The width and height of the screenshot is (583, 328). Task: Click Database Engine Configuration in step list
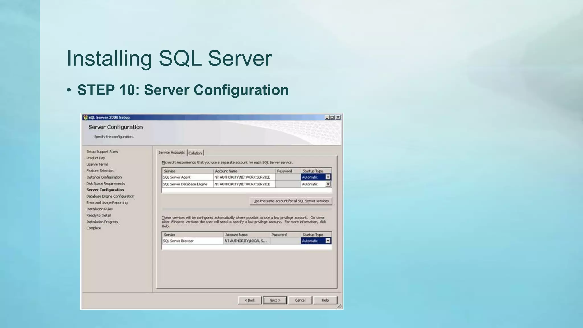(110, 196)
